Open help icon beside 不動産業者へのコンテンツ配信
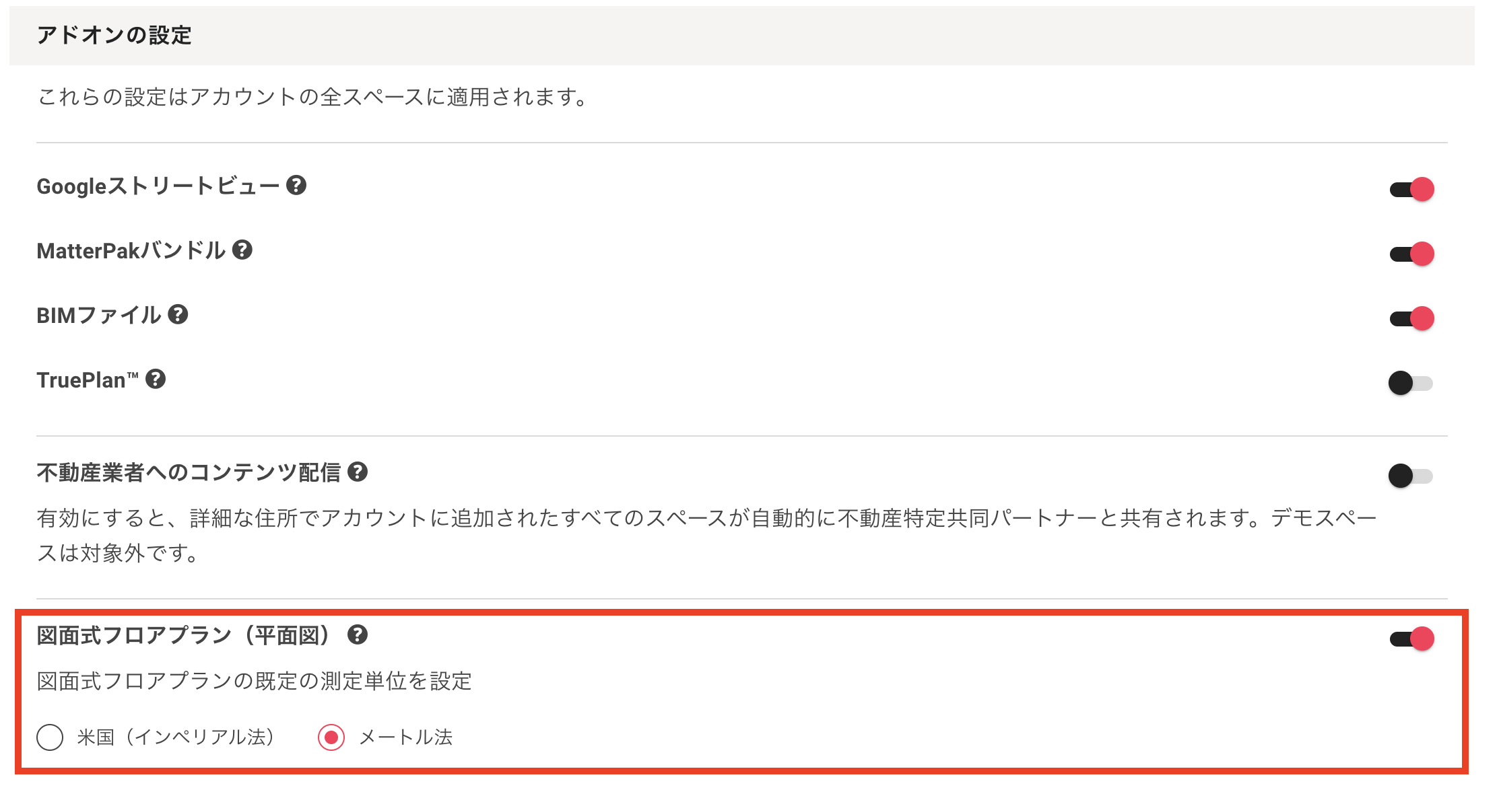The width and height of the screenshot is (1499, 802). point(358,472)
